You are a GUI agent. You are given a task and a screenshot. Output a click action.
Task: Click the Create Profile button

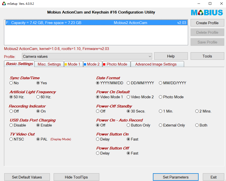pyautogui.click(x=207, y=23)
